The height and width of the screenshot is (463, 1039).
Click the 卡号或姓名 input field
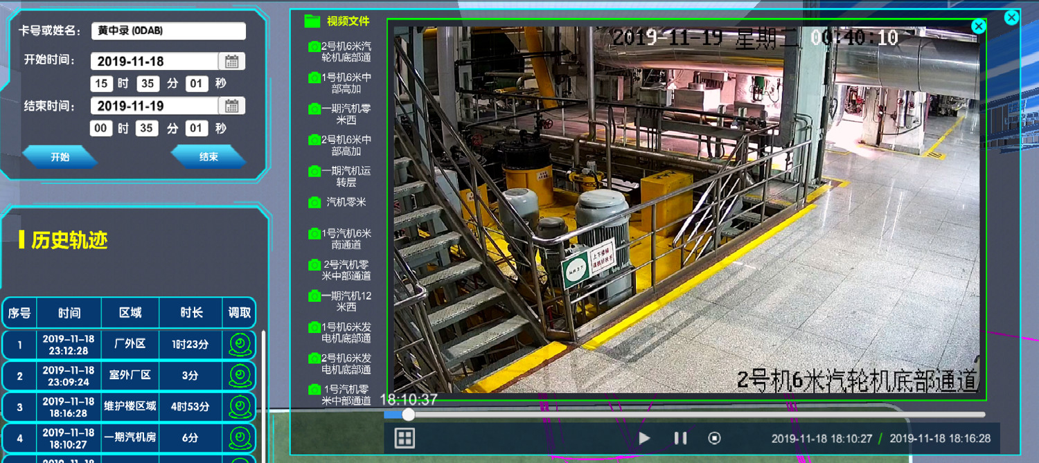(168, 31)
